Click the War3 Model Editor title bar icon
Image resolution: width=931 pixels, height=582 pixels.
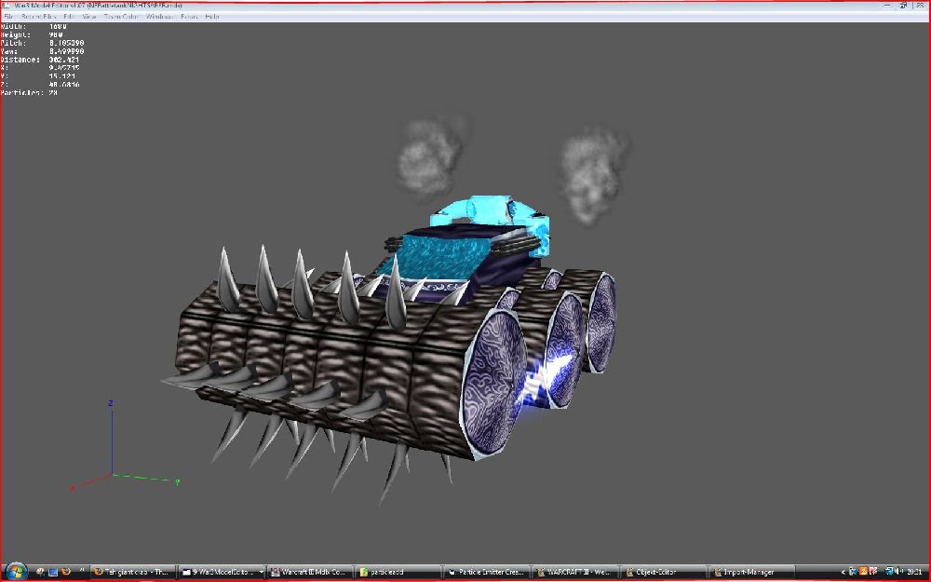click(x=6, y=6)
